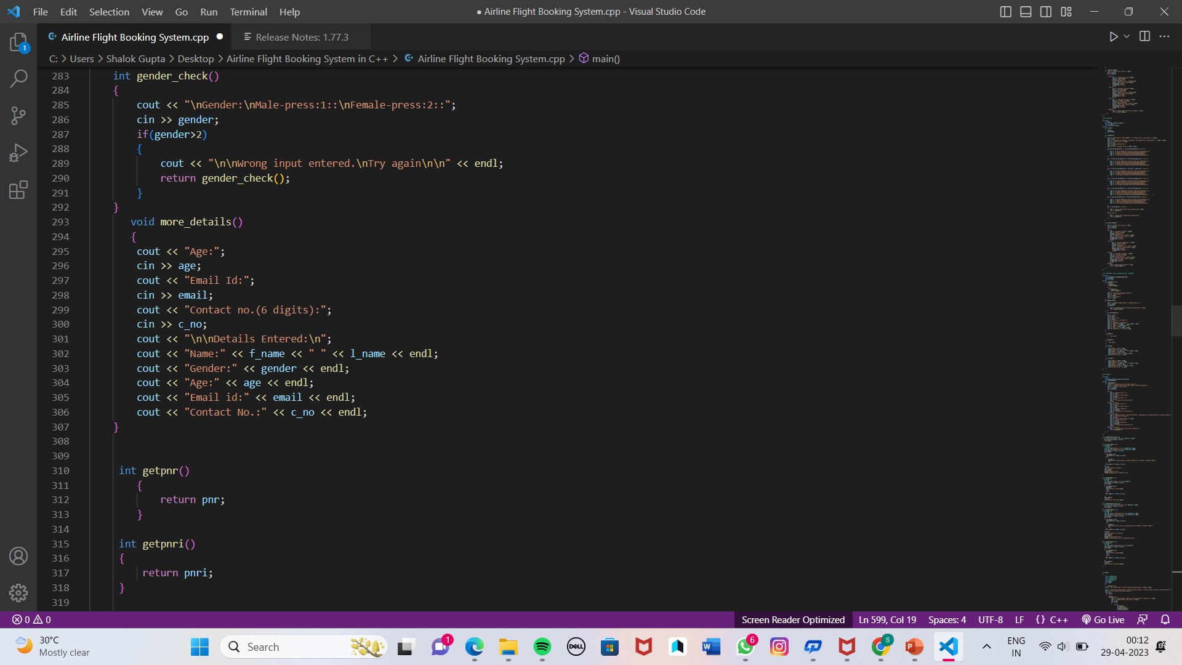Screen dimensions: 1182x665
Task: Open the Run and Debug view
Action: coord(18,152)
